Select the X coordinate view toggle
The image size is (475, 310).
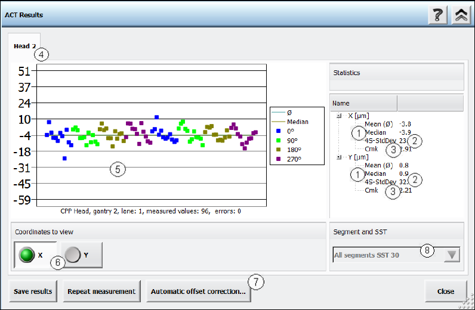pyautogui.click(x=35, y=255)
